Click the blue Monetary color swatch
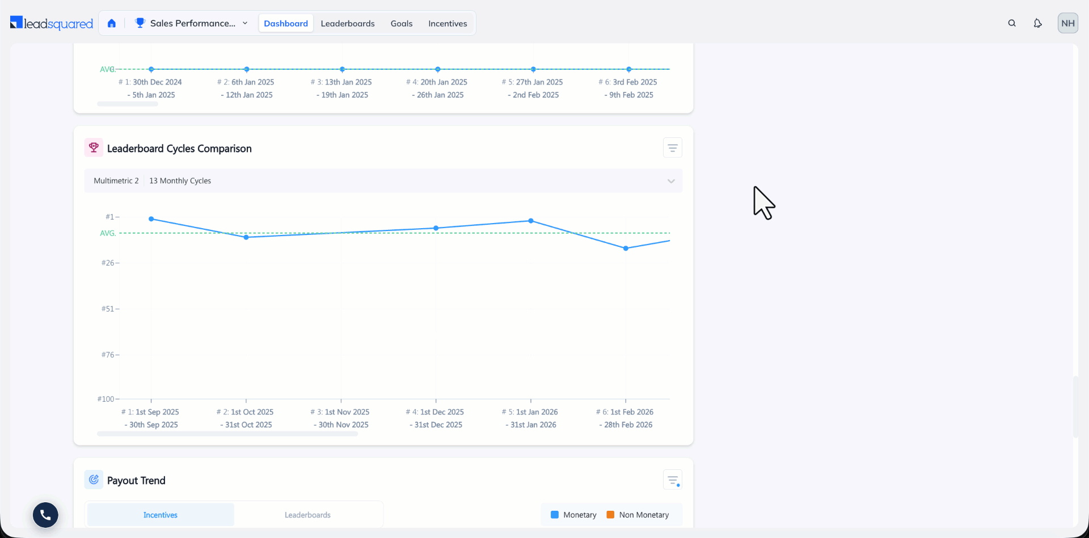Screen dimensions: 1089x538 555,515
